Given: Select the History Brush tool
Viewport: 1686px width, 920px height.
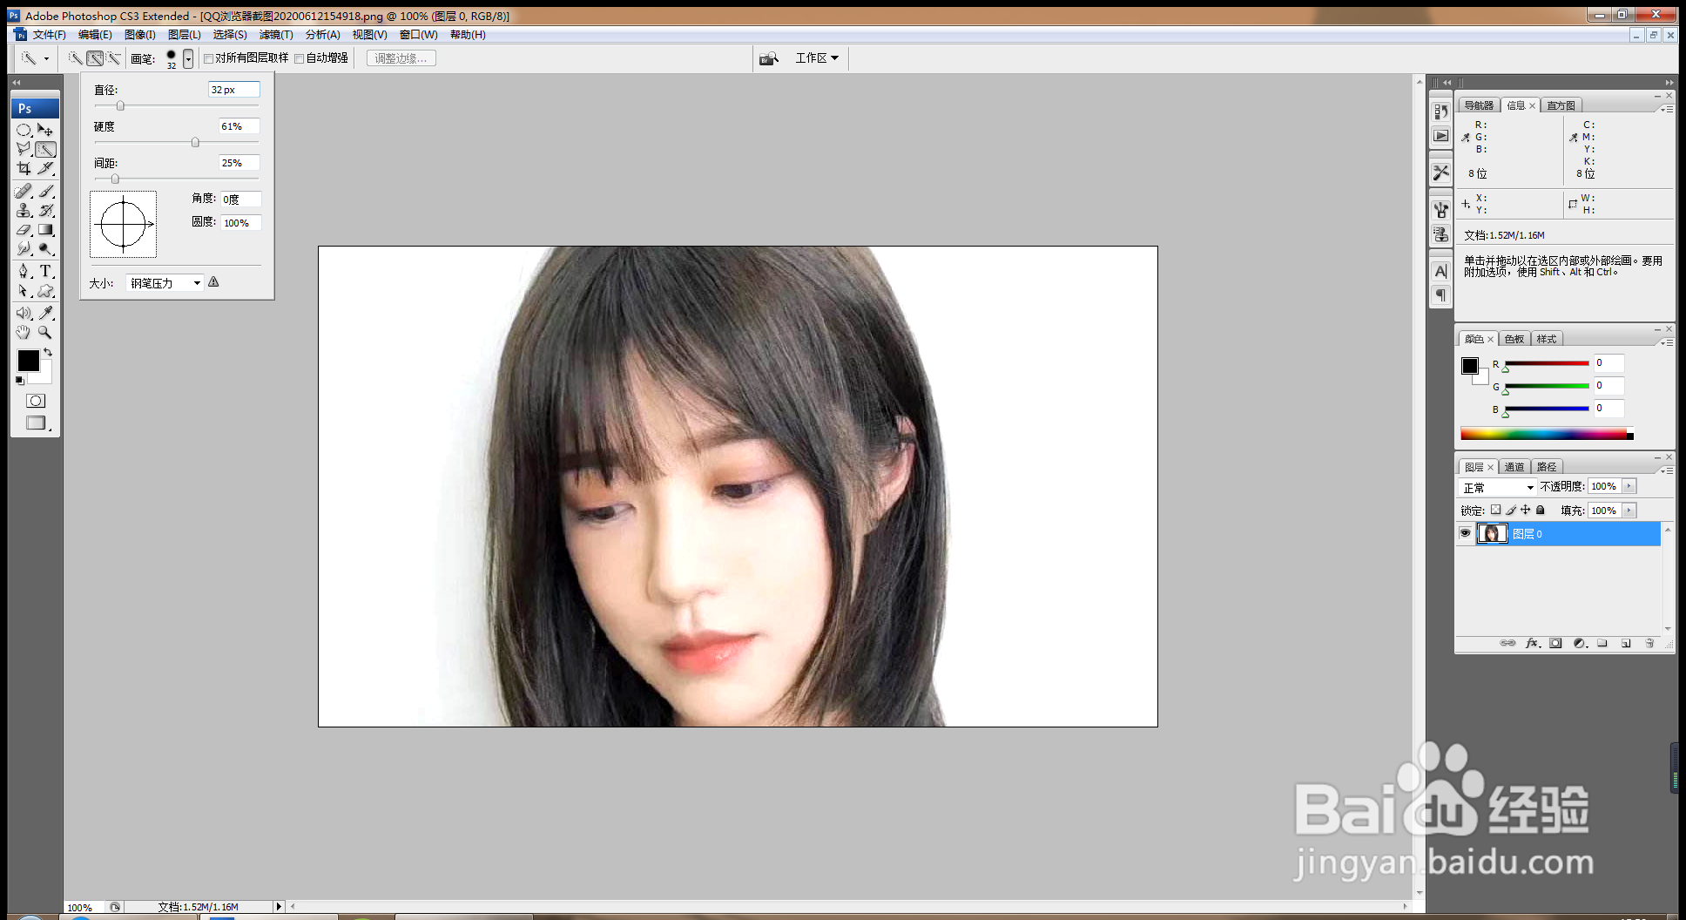Looking at the screenshot, I should coord(45,210).
